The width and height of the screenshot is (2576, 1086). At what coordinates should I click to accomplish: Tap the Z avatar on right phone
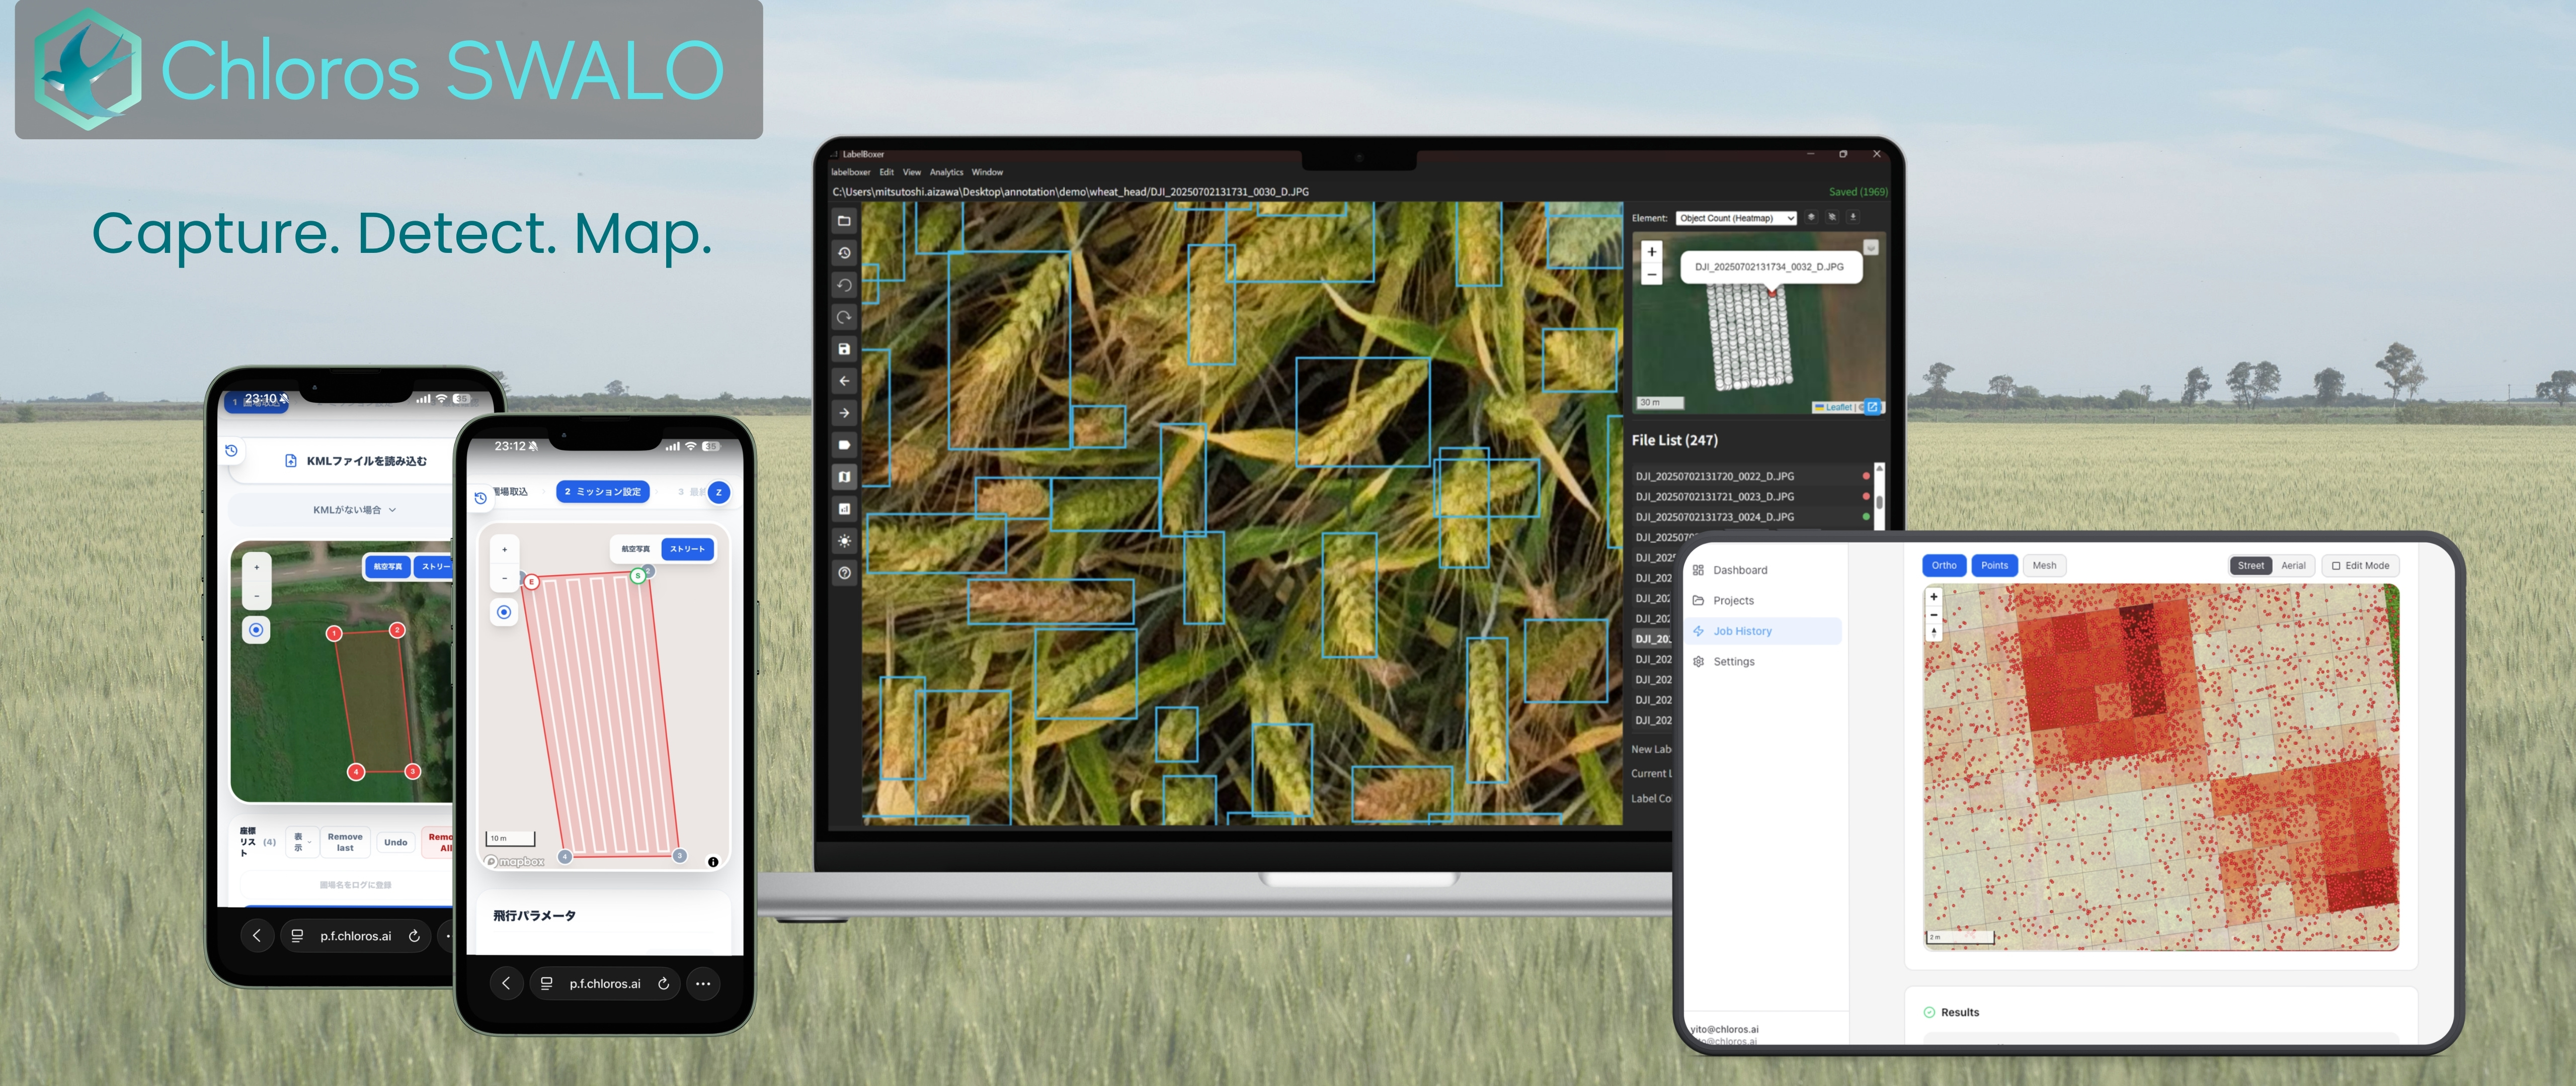(x=718, y=492)
